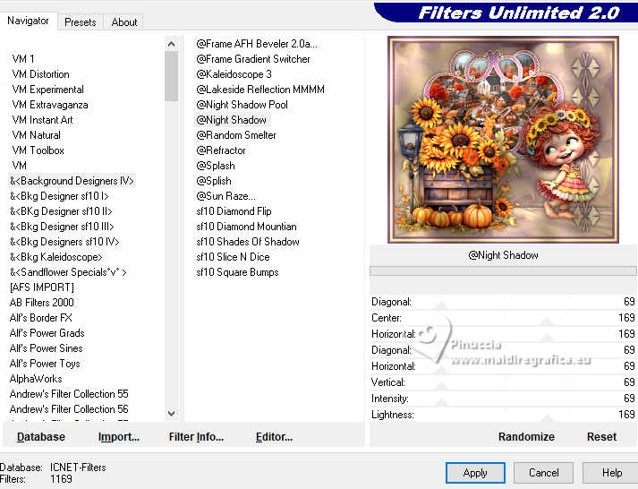The height and width of the screenshot is (489, 638).
Task: Select Alf's Power Sines category
Action: 46,348
